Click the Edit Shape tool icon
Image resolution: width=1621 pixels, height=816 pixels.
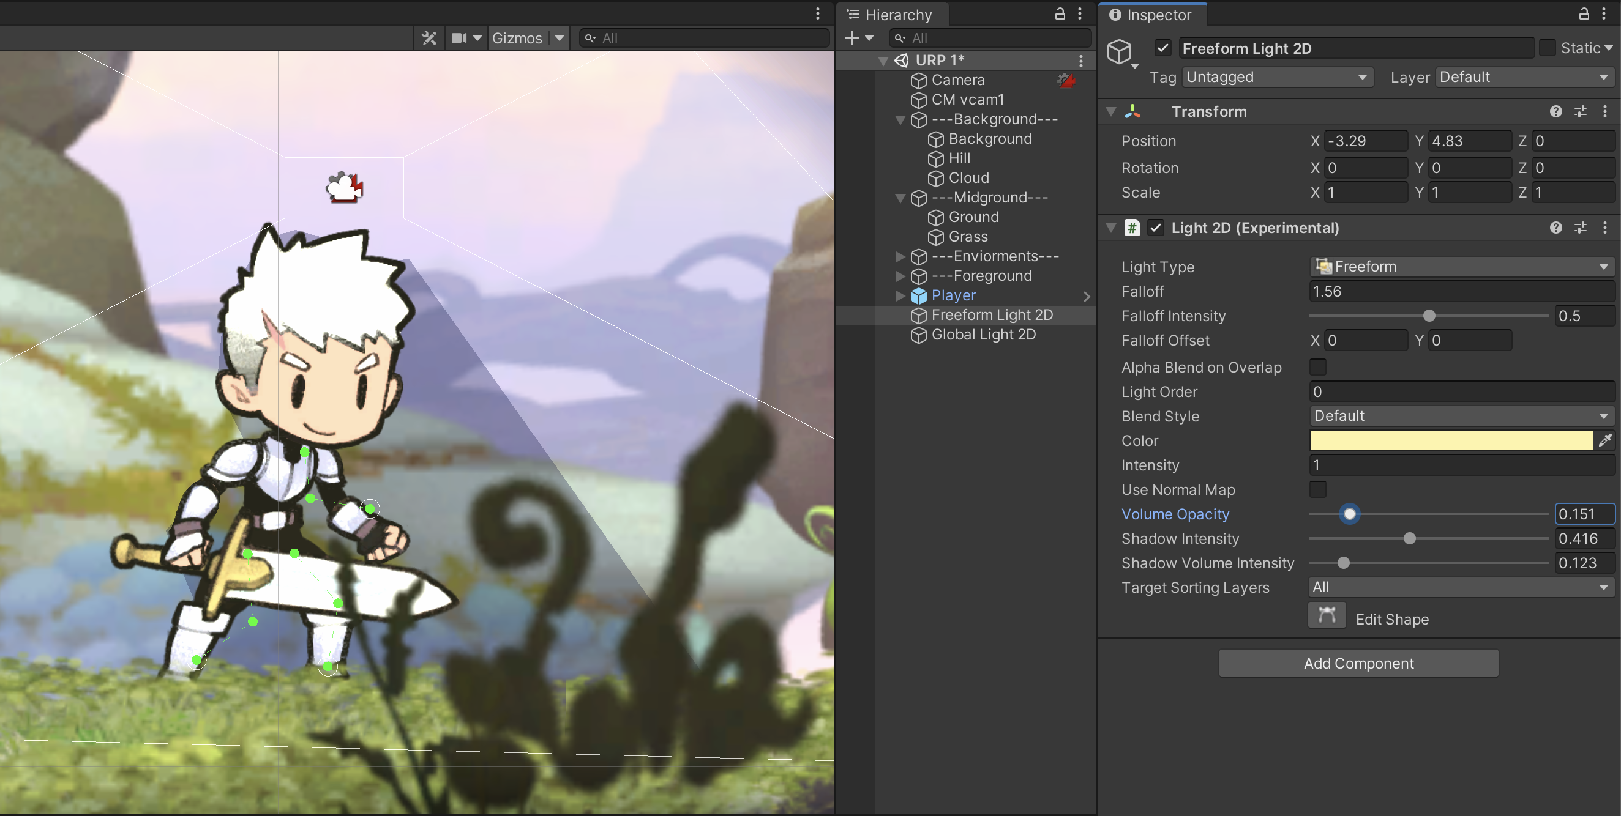click(x=1327, y=615)
